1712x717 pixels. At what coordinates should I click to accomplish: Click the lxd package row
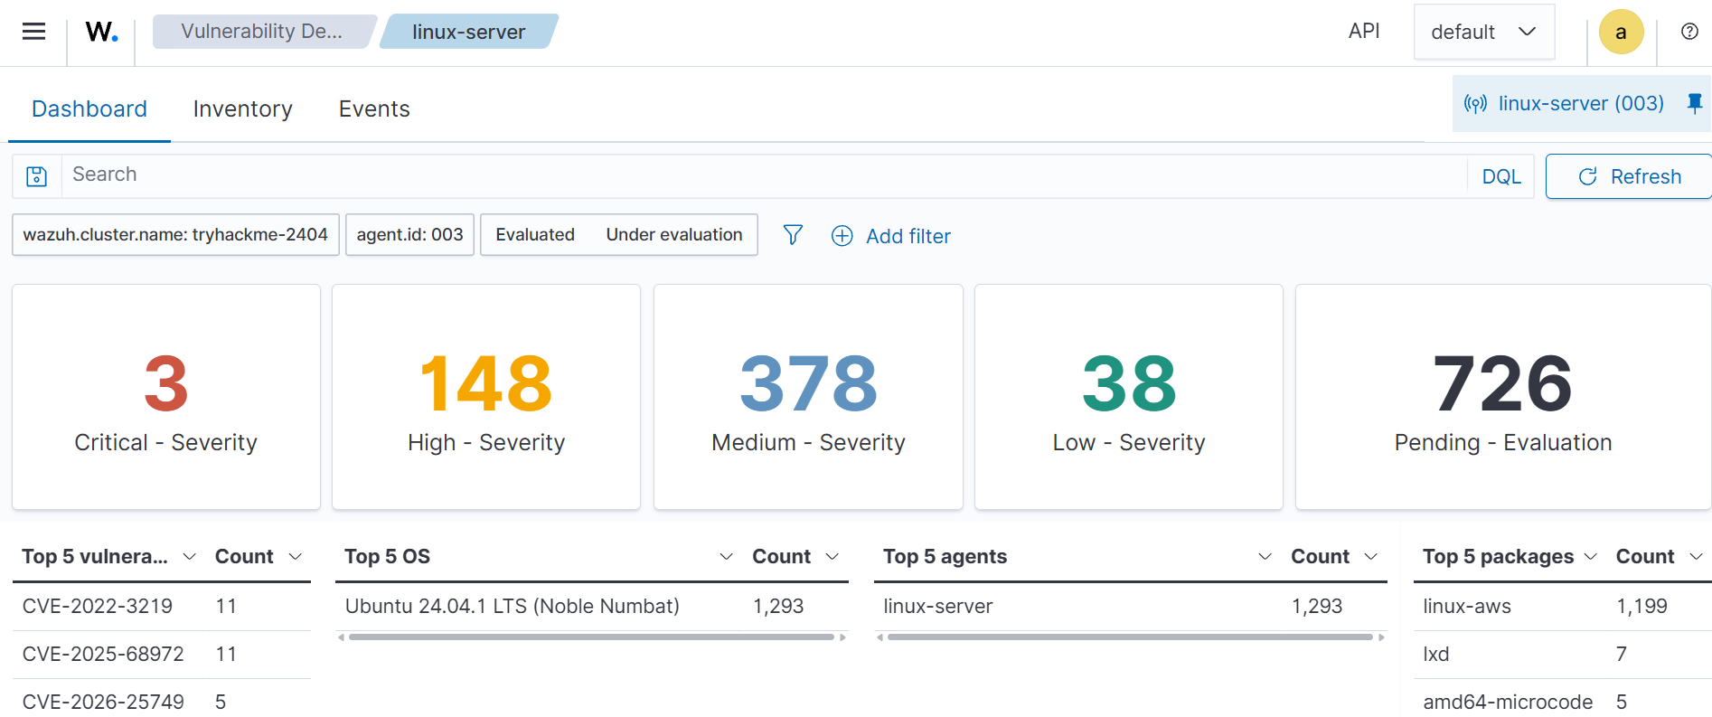pyautogui.click(x=1563, y=655)
